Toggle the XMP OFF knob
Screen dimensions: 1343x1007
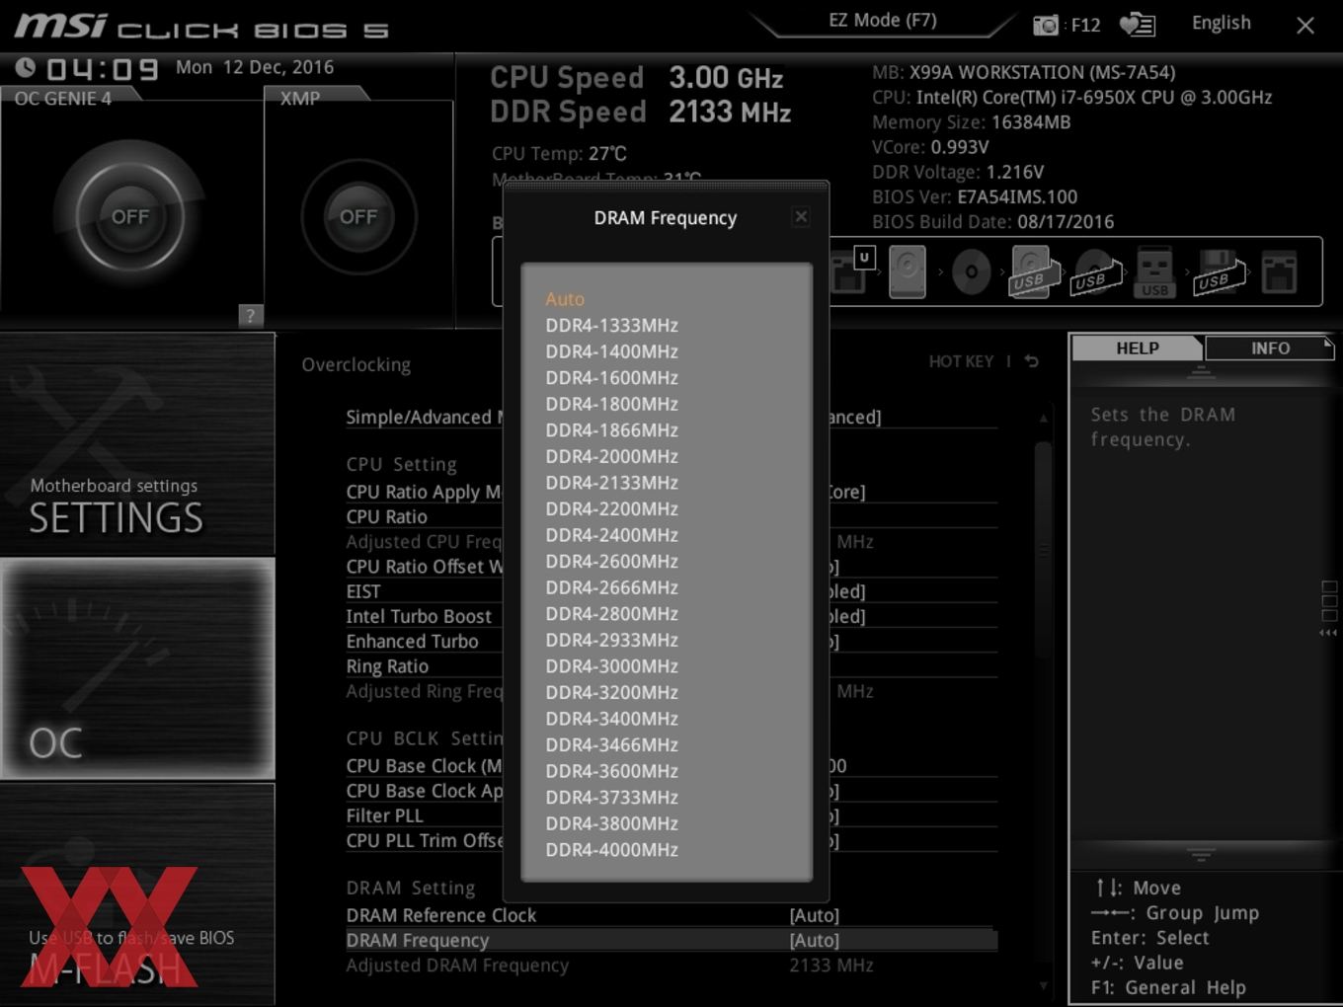pyautogui.click(x=358, y=216)
